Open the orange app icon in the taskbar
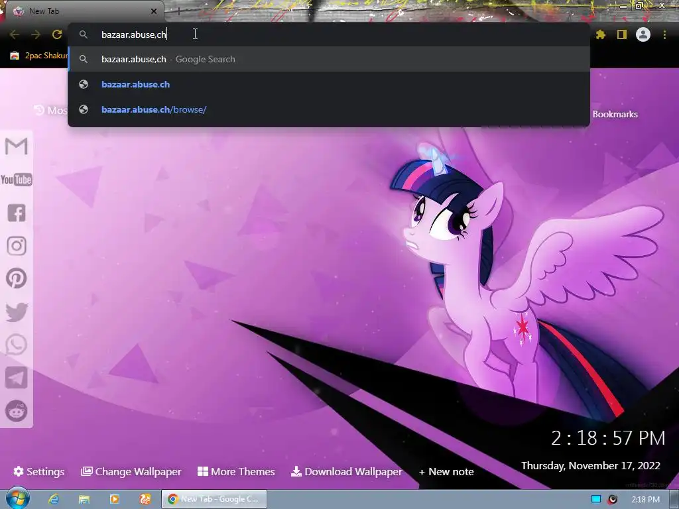679x509 pixels. point(145,499)
